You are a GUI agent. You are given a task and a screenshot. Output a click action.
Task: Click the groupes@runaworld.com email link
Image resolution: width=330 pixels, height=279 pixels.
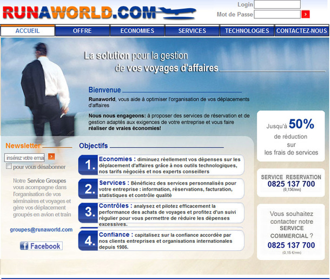click(41, 230)
